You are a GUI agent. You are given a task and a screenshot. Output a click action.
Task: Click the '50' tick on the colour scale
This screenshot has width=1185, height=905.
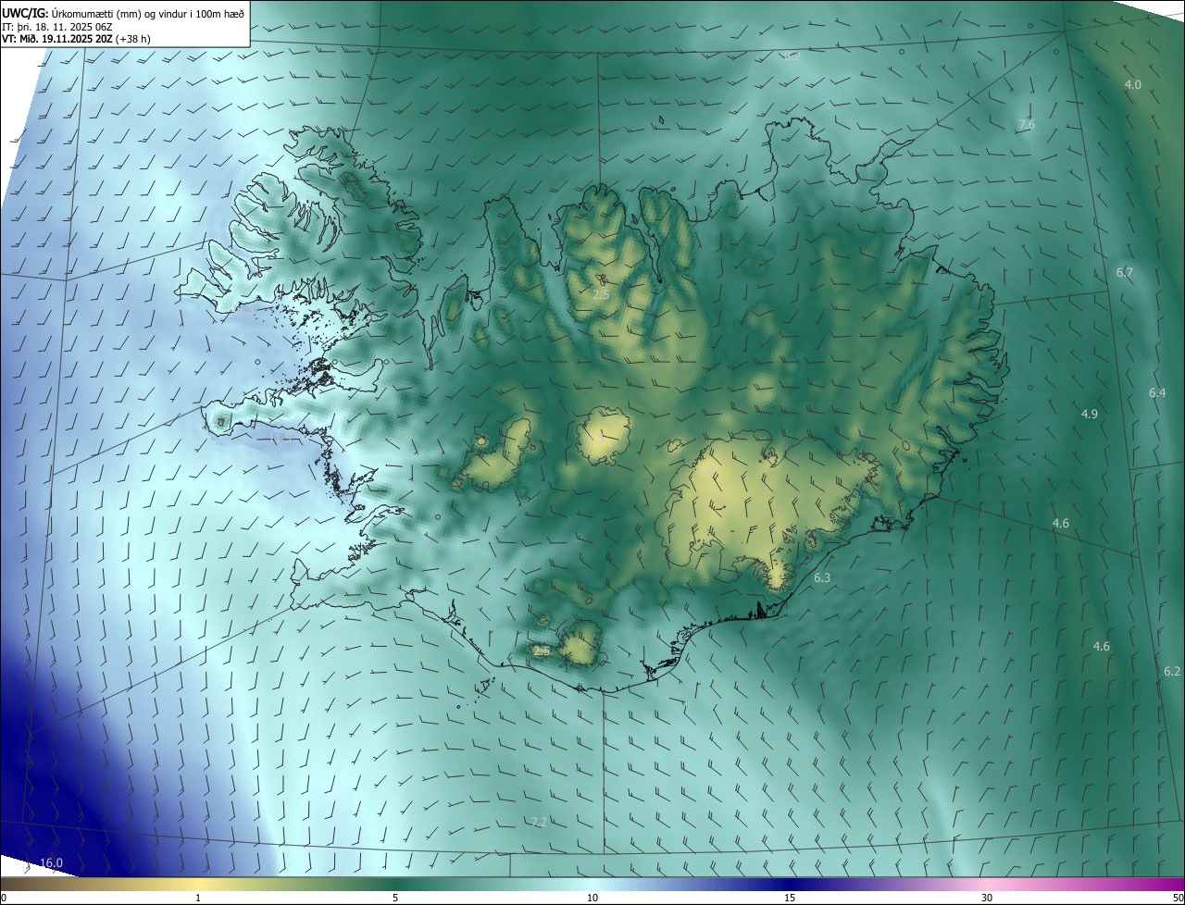1178,898
